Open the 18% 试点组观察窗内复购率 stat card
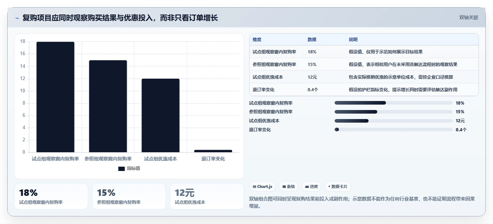 pos(51,196)
